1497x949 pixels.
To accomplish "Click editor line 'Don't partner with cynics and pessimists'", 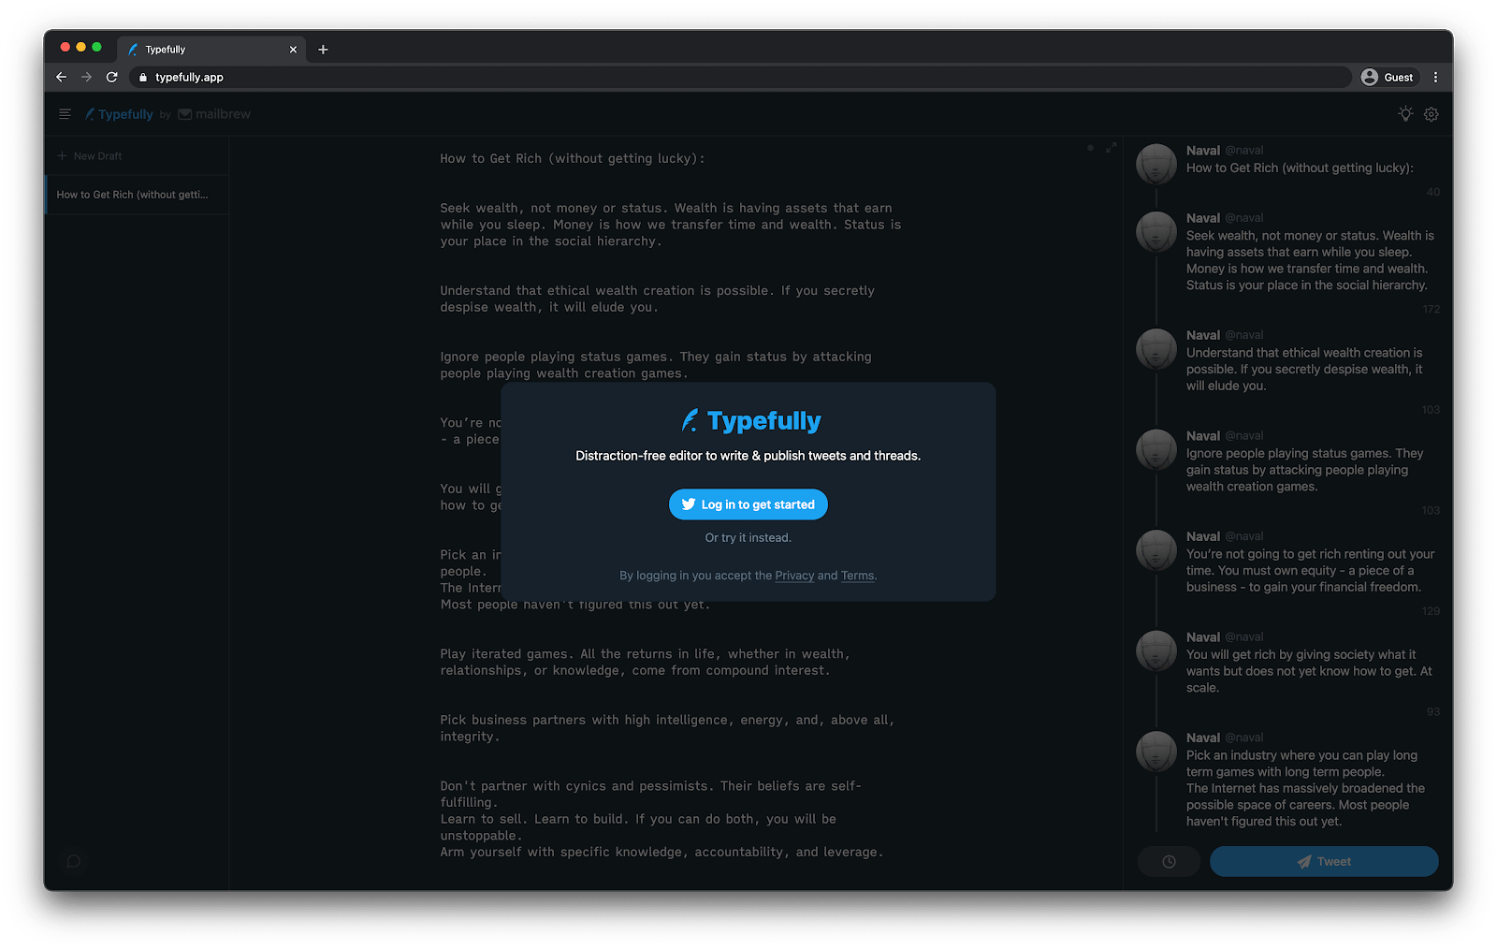I will (651, 795).
